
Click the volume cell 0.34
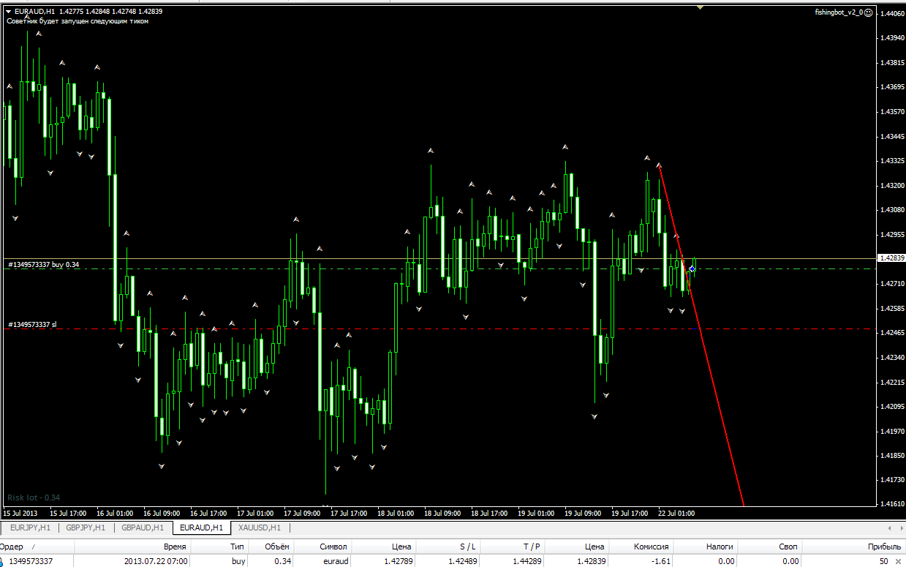(282, 561)
